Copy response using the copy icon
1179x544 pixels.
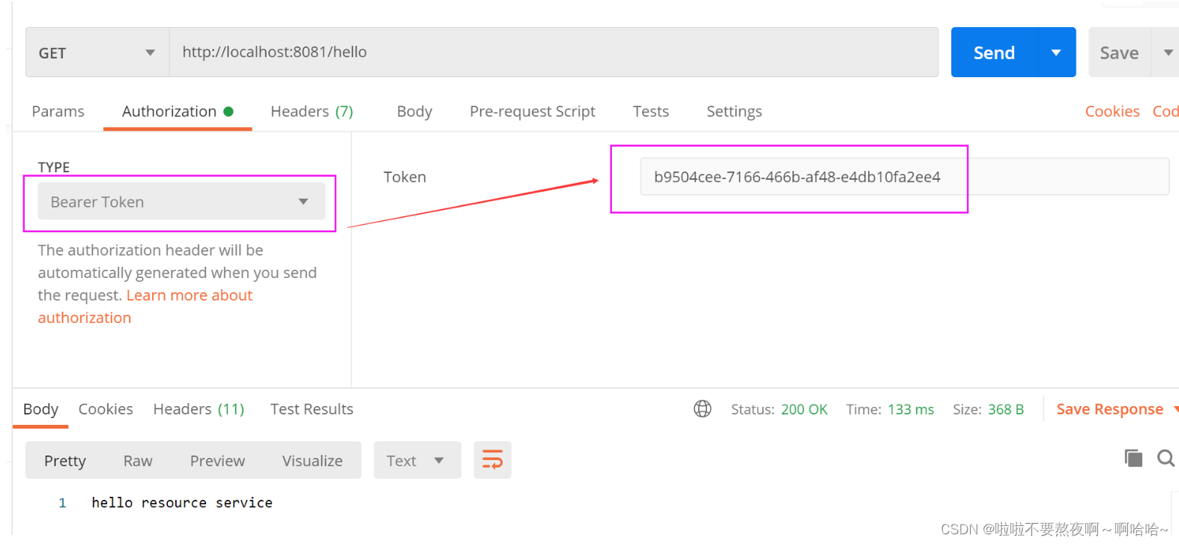point(1133,458)
